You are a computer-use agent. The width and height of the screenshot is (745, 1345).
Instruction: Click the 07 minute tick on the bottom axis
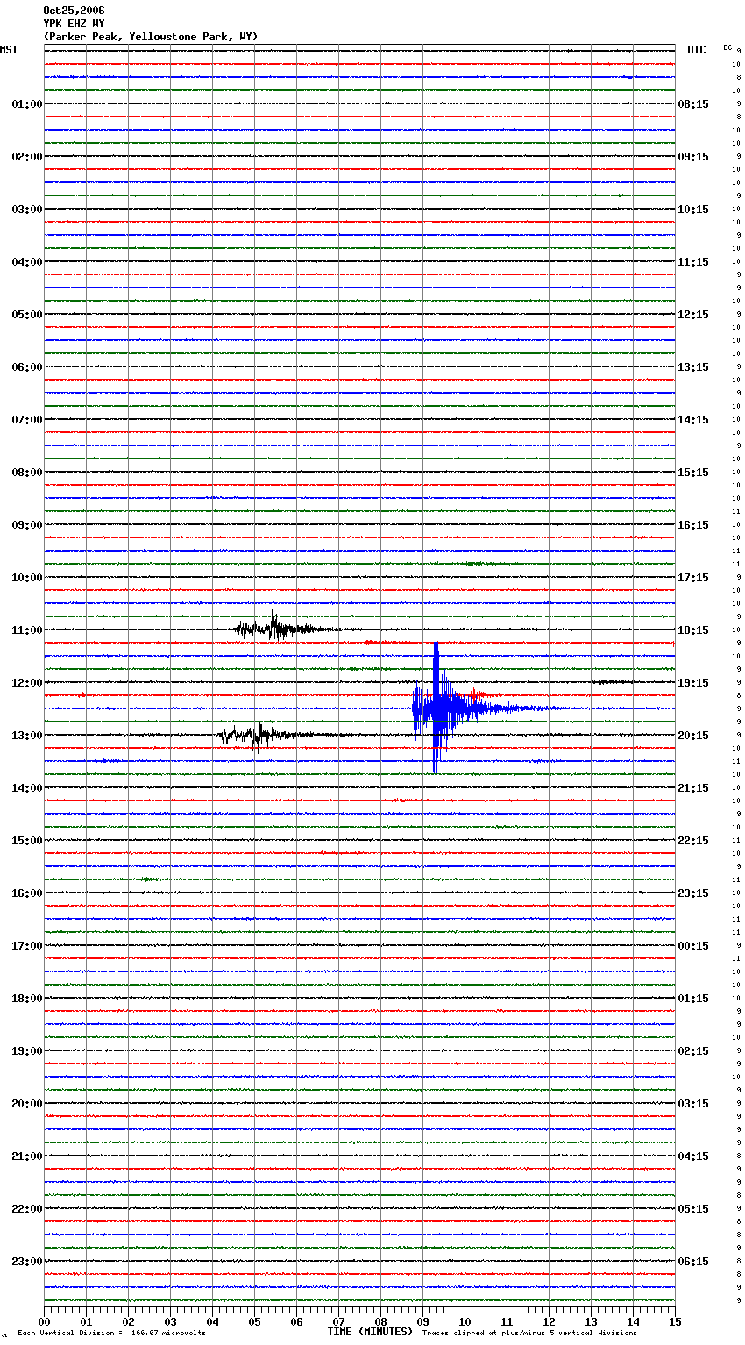pos(338,1321)
